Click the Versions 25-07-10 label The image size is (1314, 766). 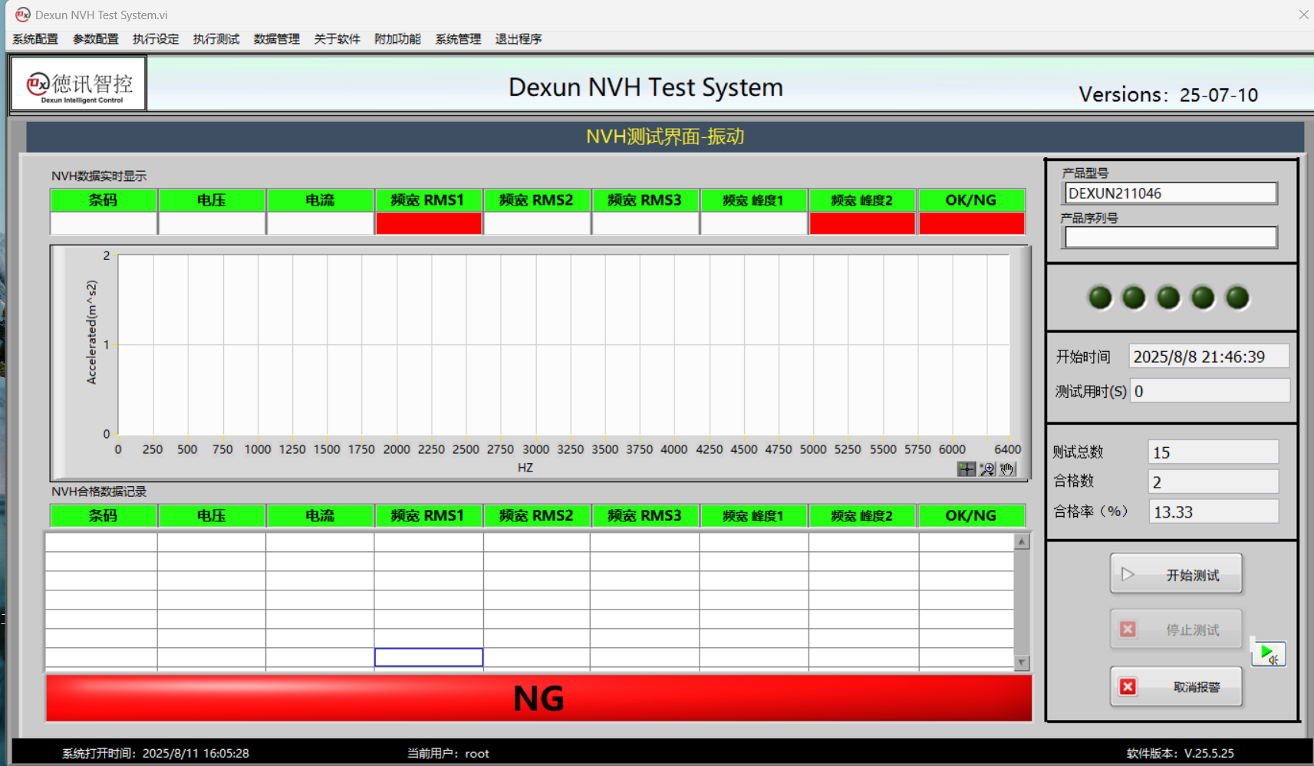coord(1168,95)
